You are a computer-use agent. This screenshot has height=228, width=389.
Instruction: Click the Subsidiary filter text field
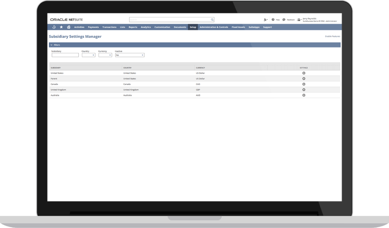[x=65, y=55]
